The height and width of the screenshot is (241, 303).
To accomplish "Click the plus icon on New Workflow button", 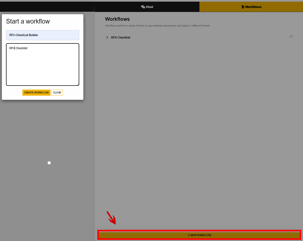I will 189,235.
